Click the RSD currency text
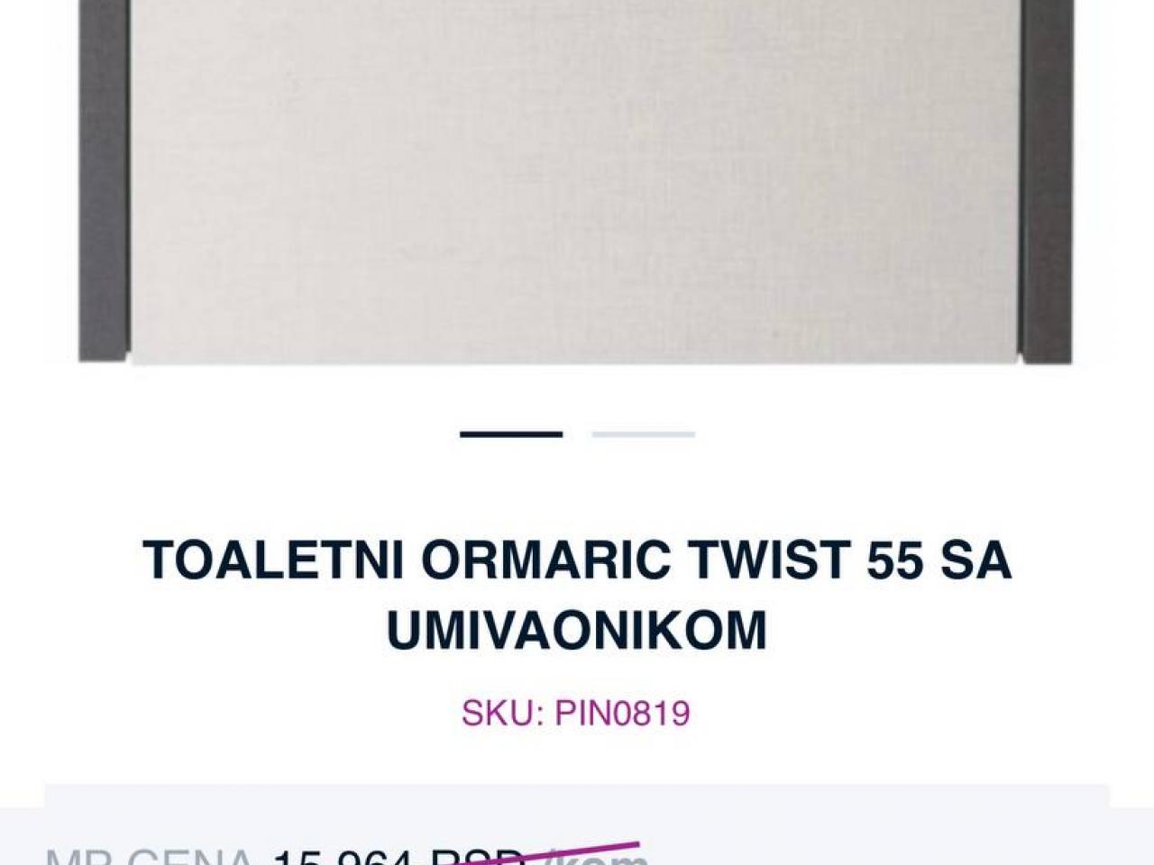The height and width of the screenshot is (865, 1154). [479, 856]
